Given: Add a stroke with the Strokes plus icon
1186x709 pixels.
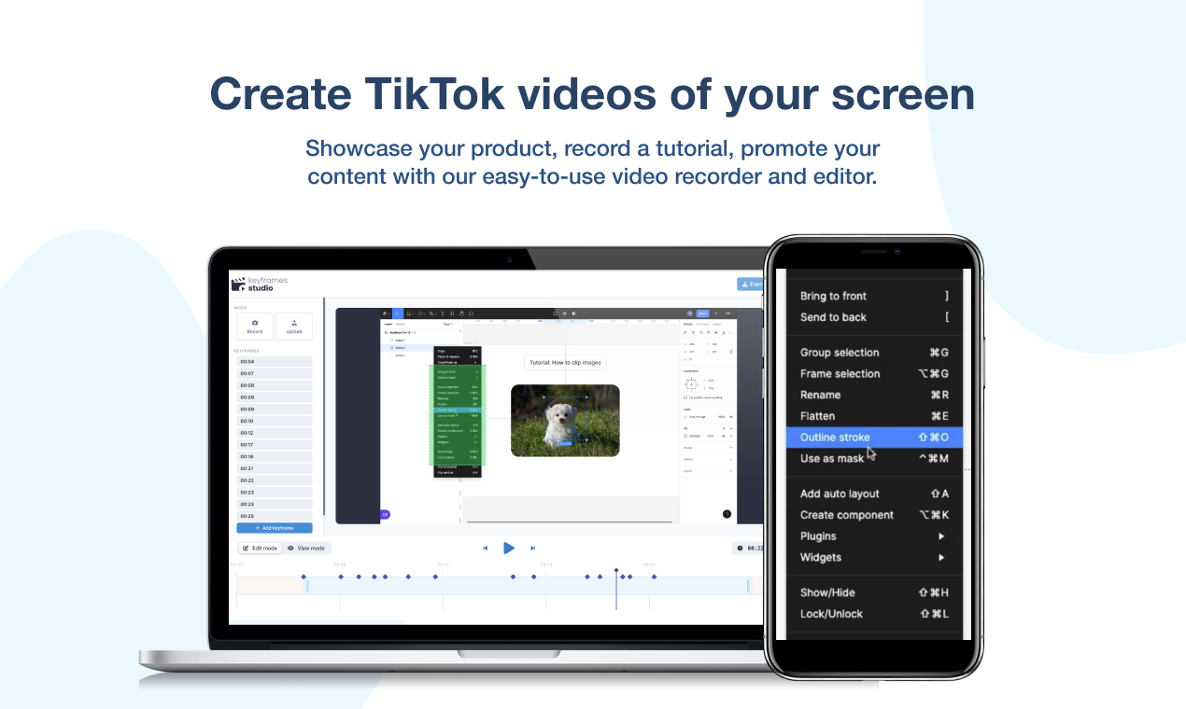Looking at the screenshot, I should coord(731,448).
